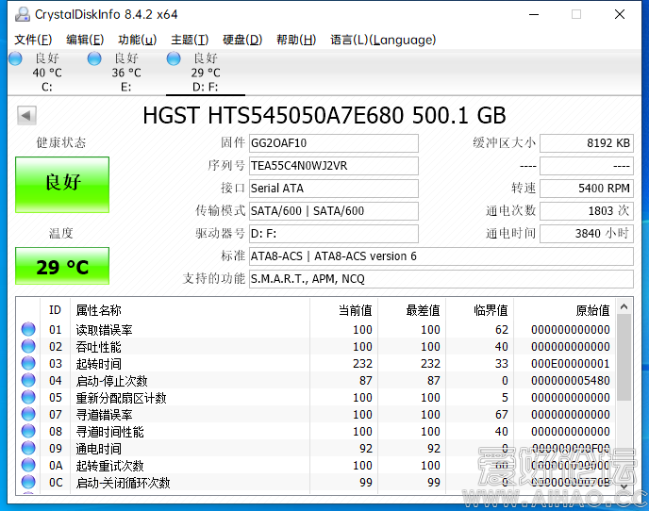Open the 帮助(H) menu

tap(296, 40)
